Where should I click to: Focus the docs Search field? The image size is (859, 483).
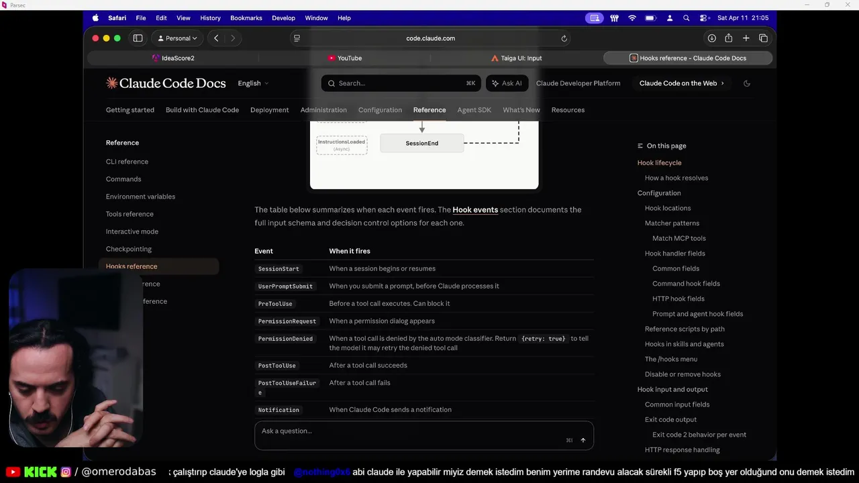pyautogui.click(x=401, y=83)
